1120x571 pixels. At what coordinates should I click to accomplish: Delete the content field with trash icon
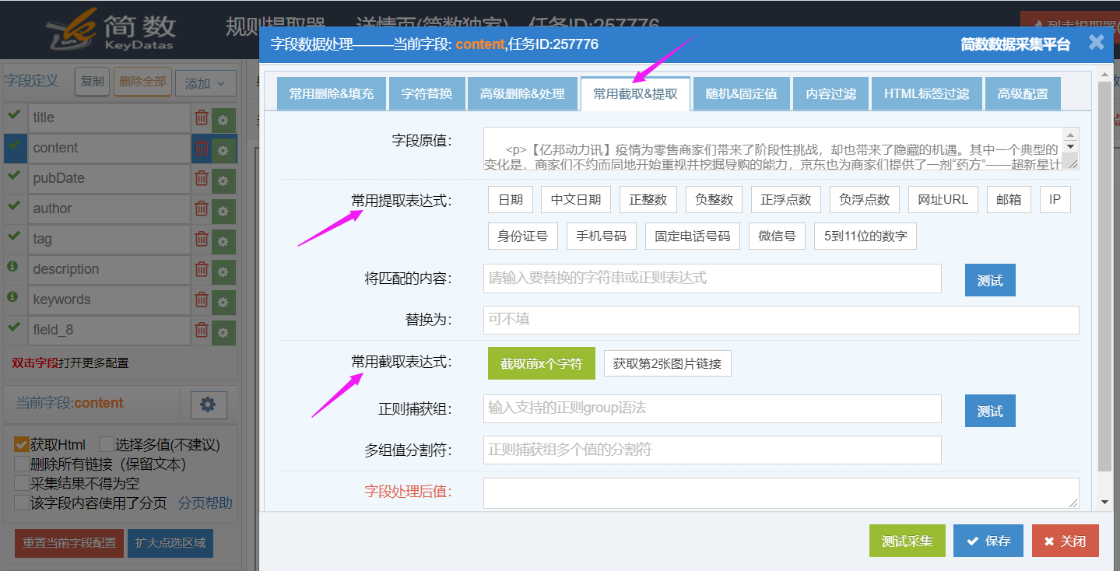pos(202,148)
